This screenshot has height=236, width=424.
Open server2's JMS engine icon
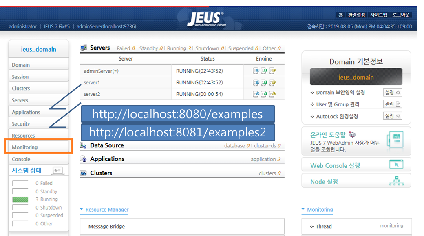tap(264, 94)
